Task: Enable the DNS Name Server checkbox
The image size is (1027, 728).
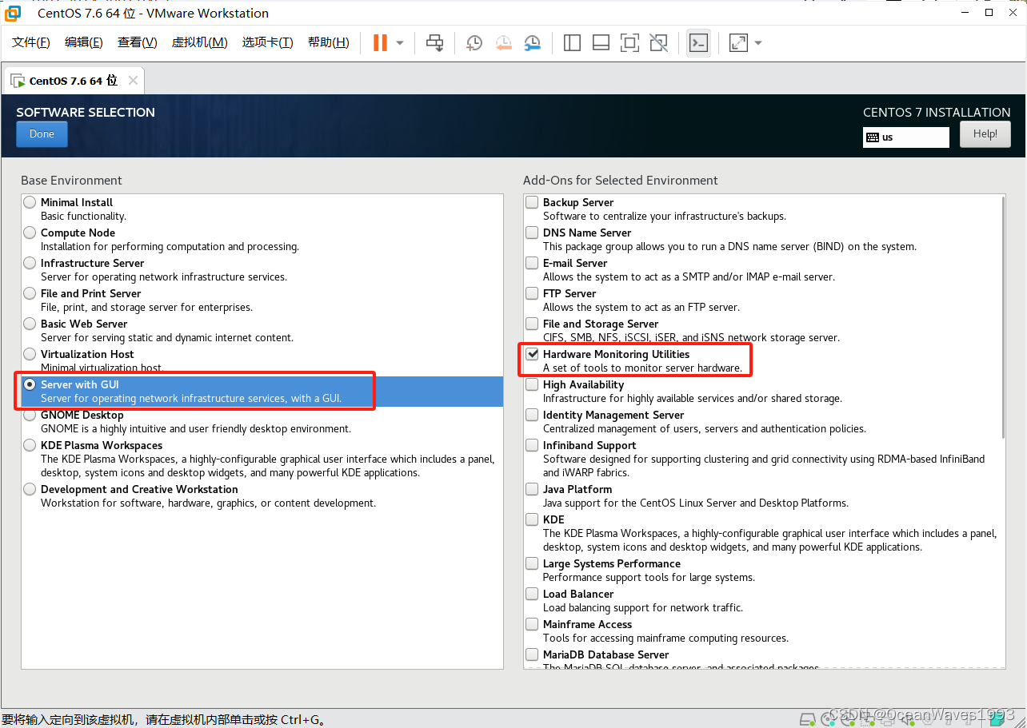Action: coord(532,233)
